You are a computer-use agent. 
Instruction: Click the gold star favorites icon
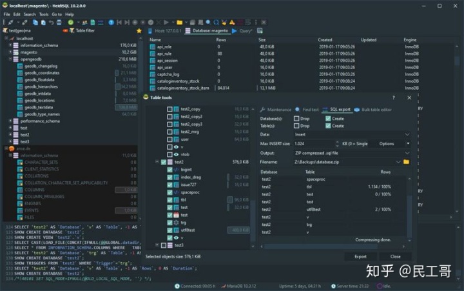coord(139,31)
